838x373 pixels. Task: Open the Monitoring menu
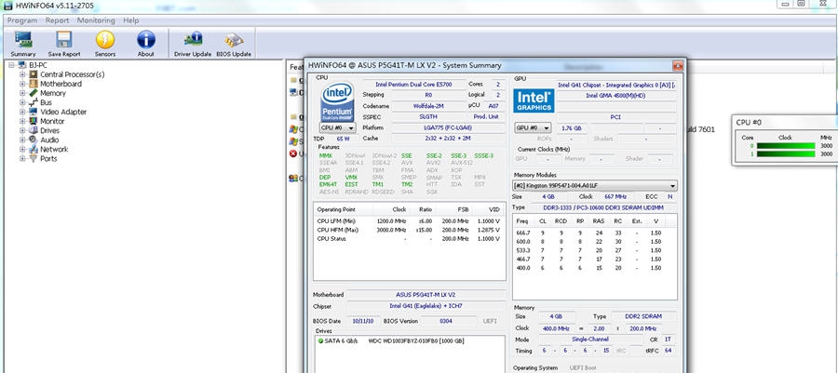coord(96,20)
